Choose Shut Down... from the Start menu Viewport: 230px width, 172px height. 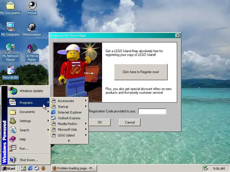coord(29,160)
